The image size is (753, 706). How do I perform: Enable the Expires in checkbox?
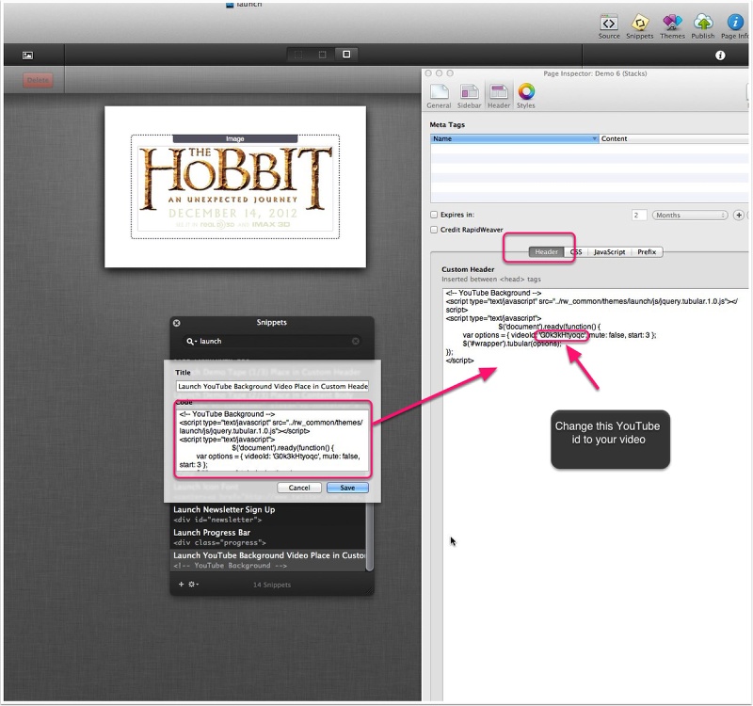434,215
